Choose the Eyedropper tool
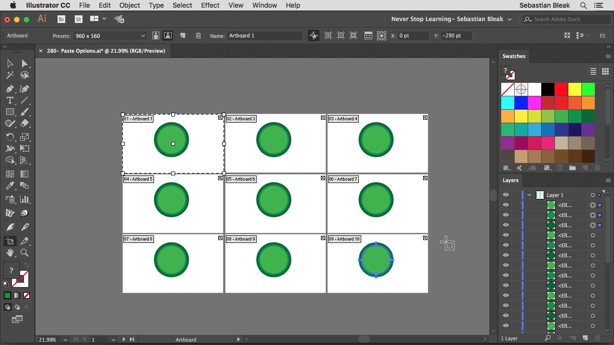 pos(10,186)
